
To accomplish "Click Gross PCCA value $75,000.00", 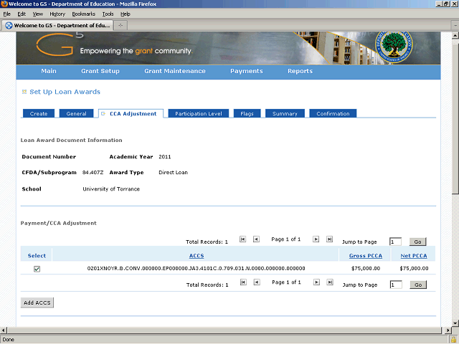I will coord(366,268).
